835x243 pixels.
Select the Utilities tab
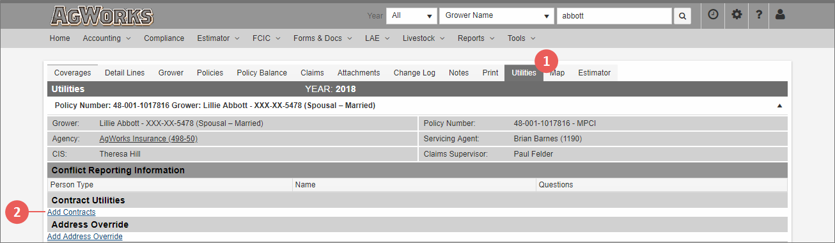coord(524,73)
